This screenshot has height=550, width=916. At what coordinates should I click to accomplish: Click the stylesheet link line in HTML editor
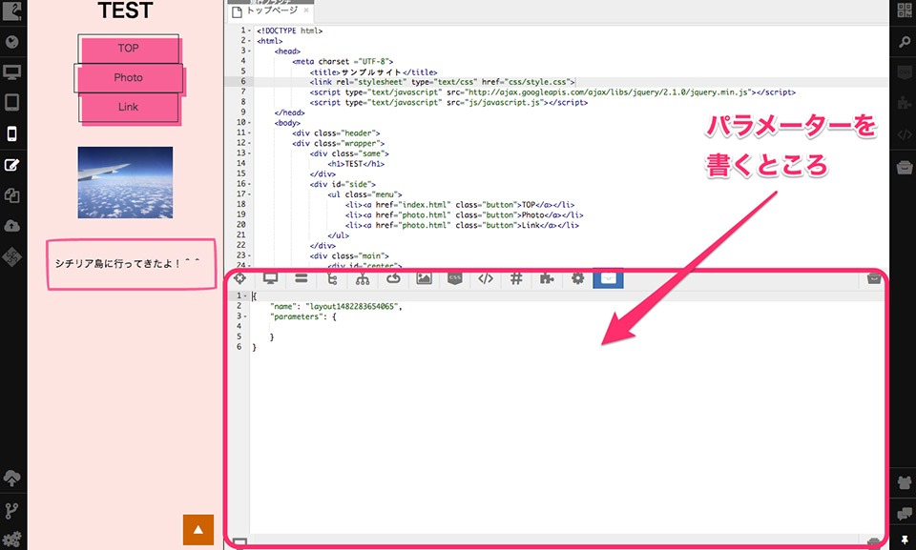443,82
